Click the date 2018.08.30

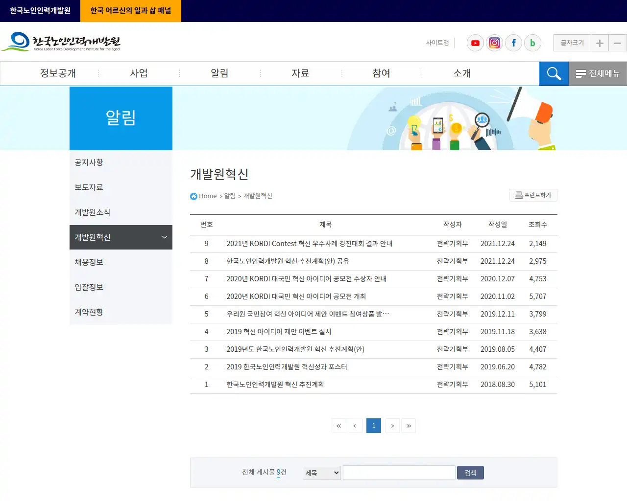[x=498, y=385]
